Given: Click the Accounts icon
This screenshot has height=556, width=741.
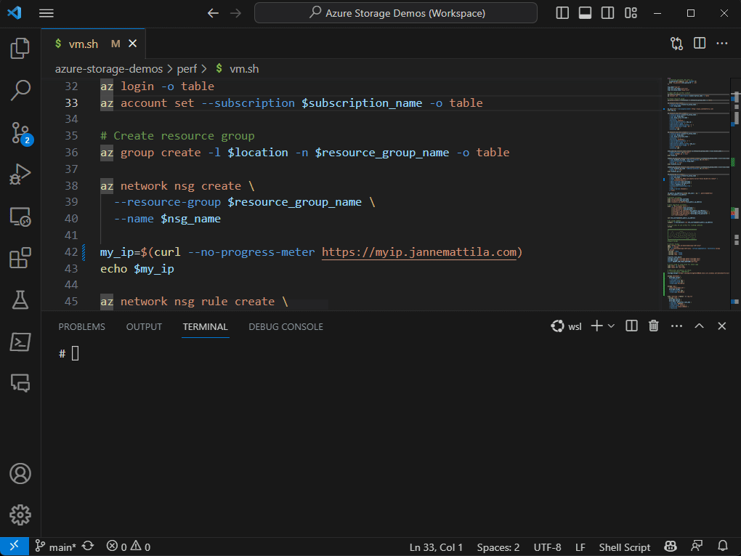Looking at the screenshot, I should point(20,474).
